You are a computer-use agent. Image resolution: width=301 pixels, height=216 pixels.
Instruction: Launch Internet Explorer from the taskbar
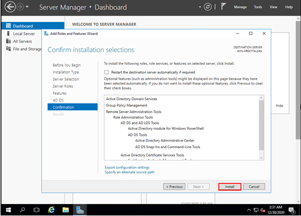51,210
